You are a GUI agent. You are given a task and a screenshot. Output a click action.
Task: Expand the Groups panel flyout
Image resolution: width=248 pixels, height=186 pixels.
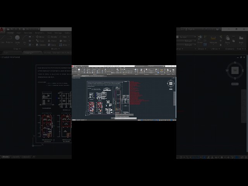(202, 49)
